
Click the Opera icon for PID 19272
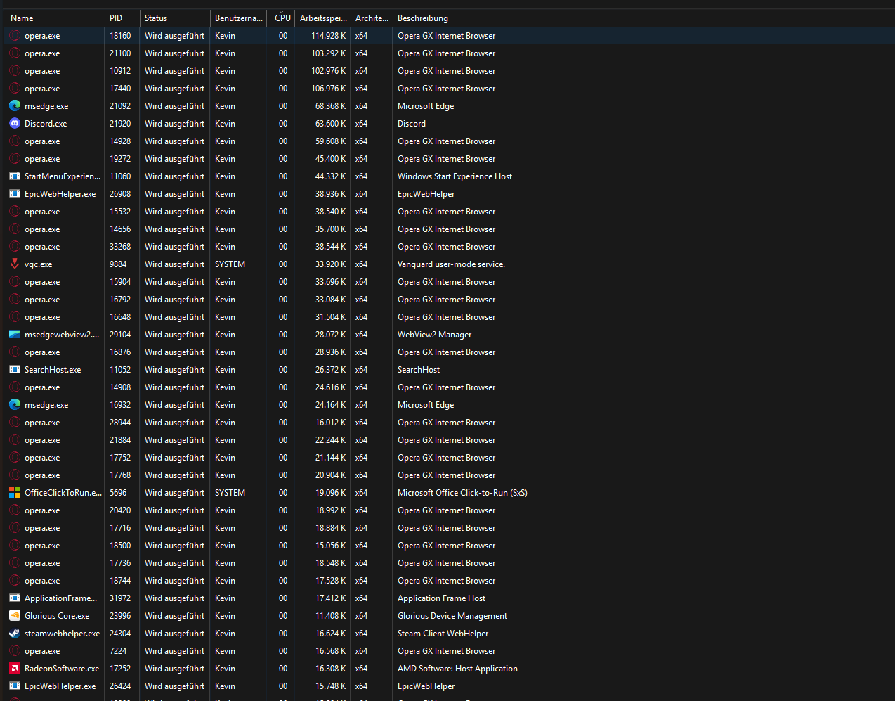pyautogui.click(x=15, y=159)
